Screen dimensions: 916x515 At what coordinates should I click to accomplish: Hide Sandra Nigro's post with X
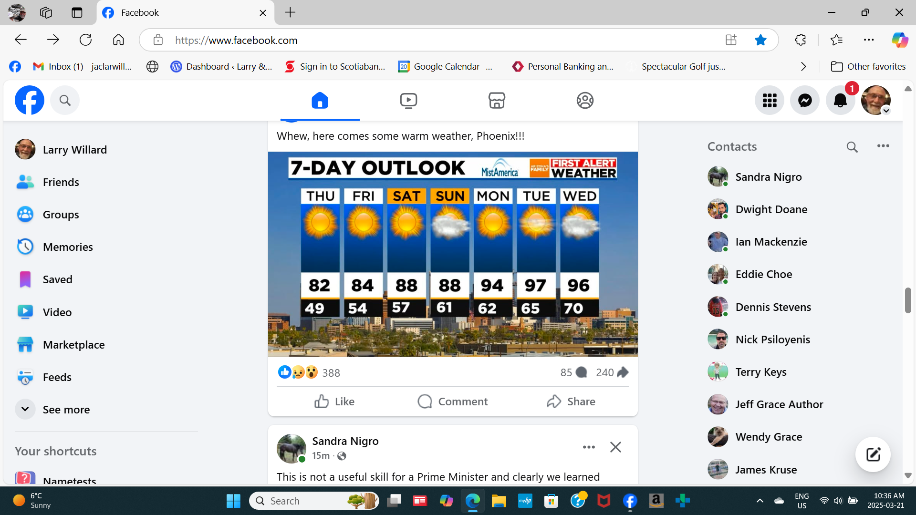point(615,447)
